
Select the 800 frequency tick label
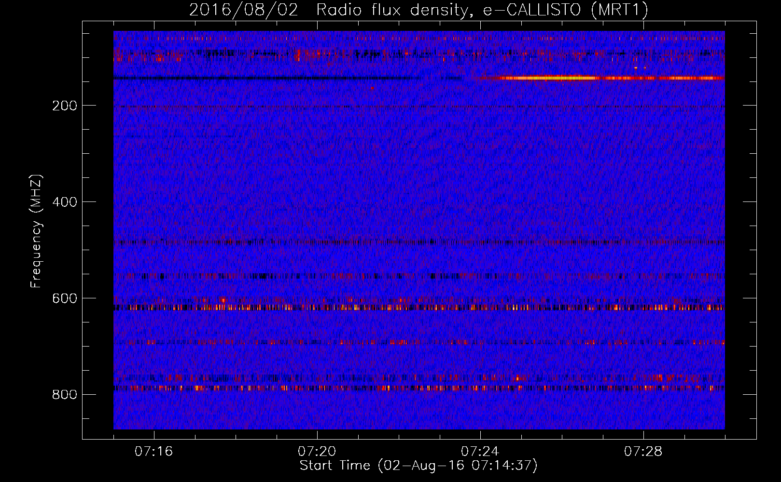65,395
